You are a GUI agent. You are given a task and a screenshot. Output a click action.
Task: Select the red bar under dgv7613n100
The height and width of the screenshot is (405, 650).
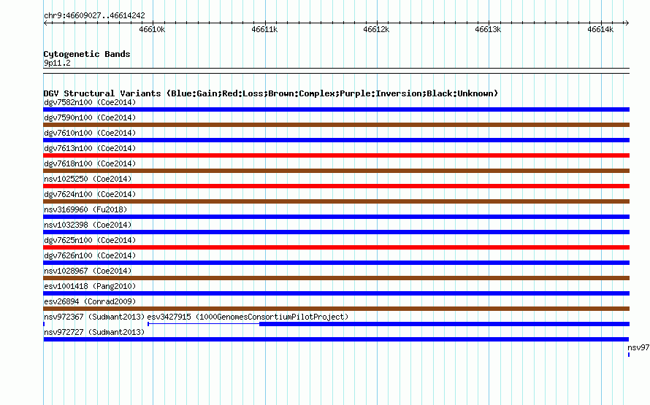pyautogui.click(x=336, y=155)
